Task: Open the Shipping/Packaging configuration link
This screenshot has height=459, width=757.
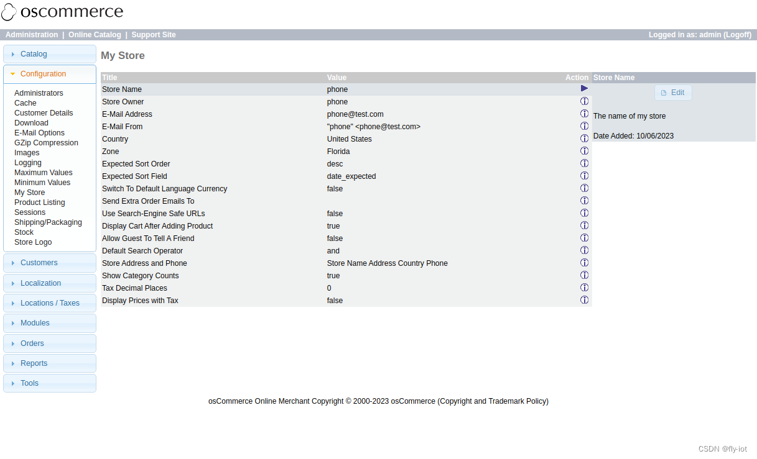Action: click(48, 222)
